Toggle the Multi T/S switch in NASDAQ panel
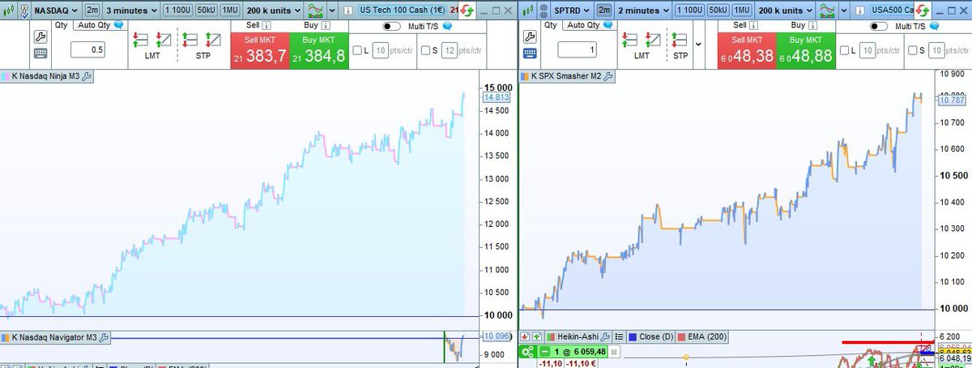 pos(392,26)
